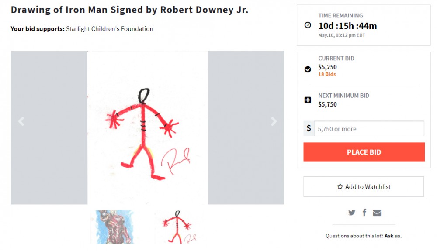The height and width of the screenshot is (251, 437).
Task: Advance to next image with right arrow
Action: tap(274, 122)
